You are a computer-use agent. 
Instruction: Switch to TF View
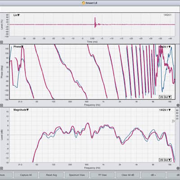(x=102, y=175)
